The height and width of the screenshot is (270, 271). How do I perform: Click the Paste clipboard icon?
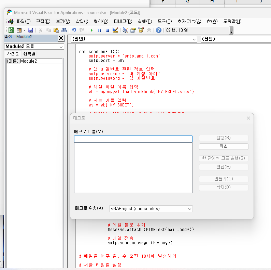[x=56, y=30]
